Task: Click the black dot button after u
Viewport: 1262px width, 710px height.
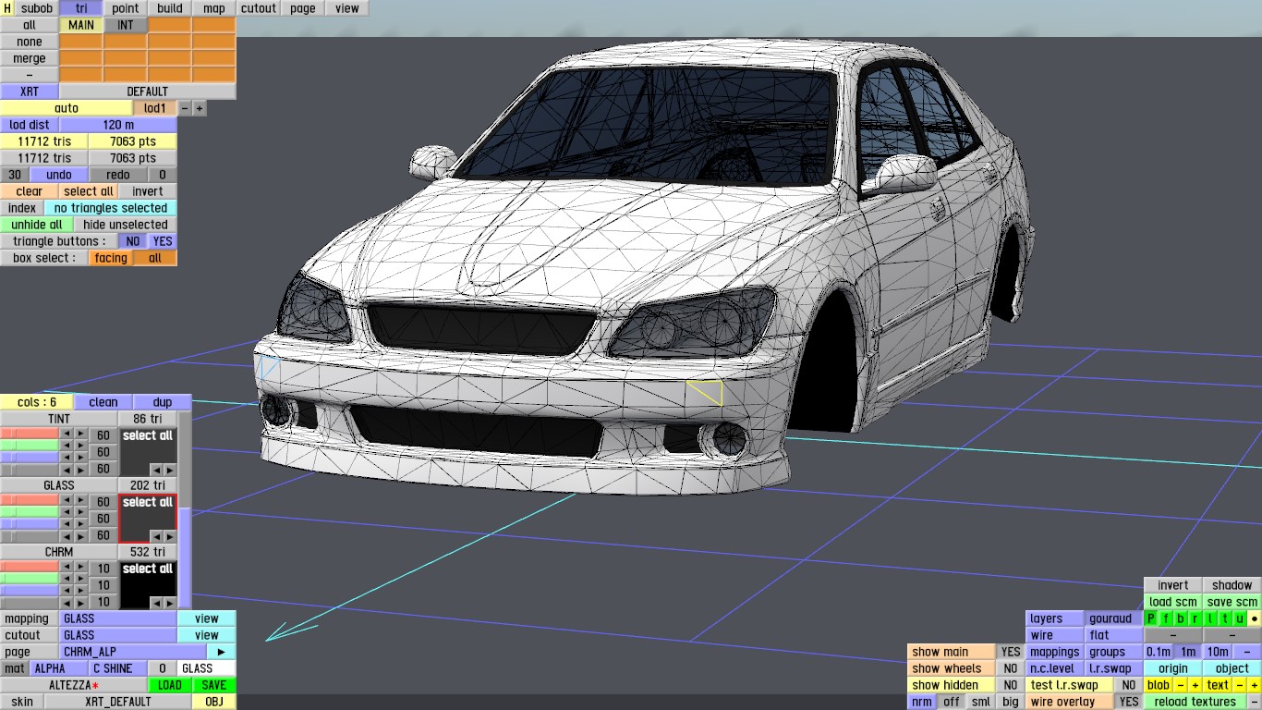Action: point(1255,618)
